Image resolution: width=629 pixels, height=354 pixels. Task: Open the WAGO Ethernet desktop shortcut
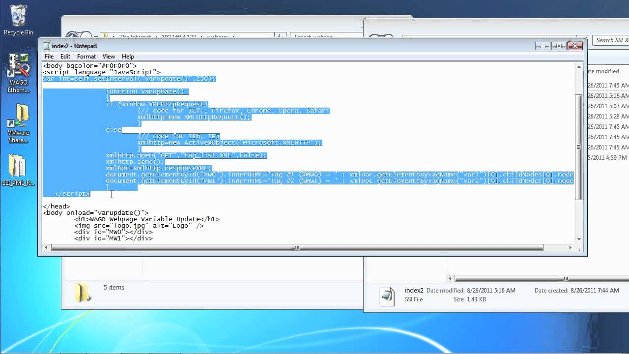19,73
